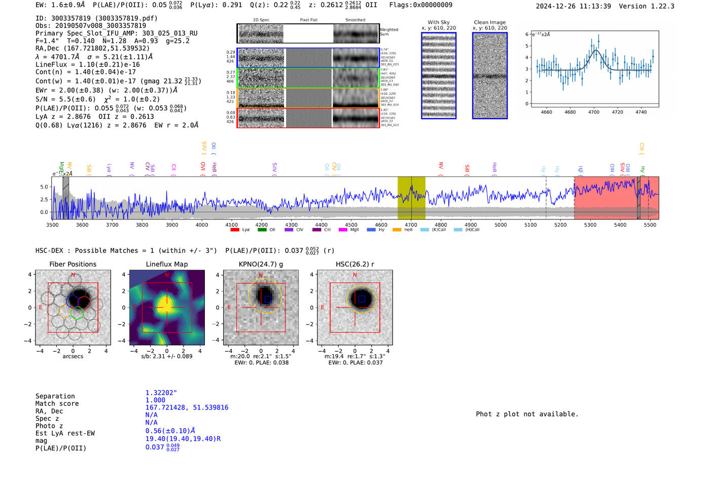Select the Q(0.68) Lyα(1216) line
710x483 pixels.
(x=117, y=125)
